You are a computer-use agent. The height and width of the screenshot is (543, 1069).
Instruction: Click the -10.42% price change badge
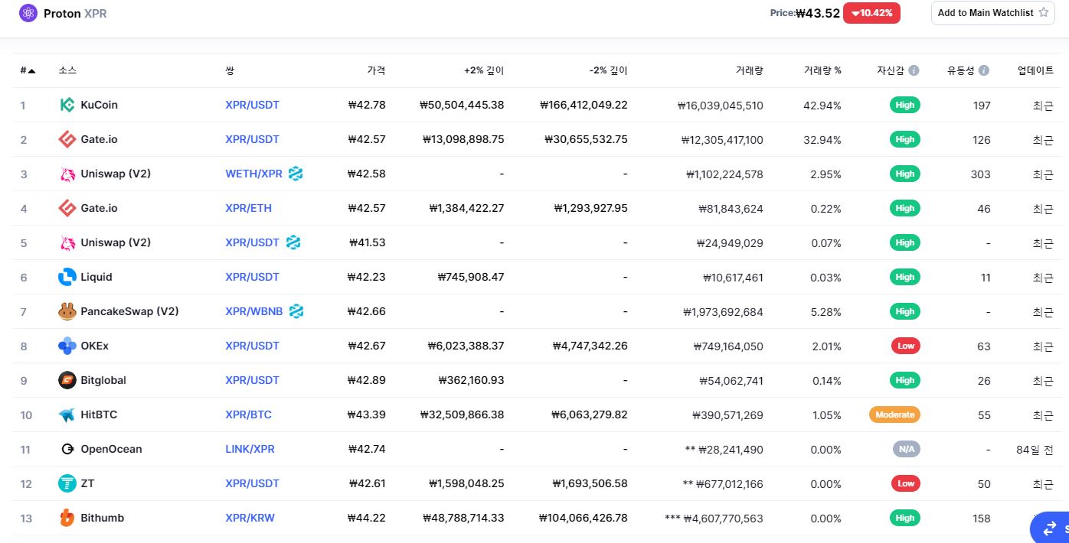(871, 13)
